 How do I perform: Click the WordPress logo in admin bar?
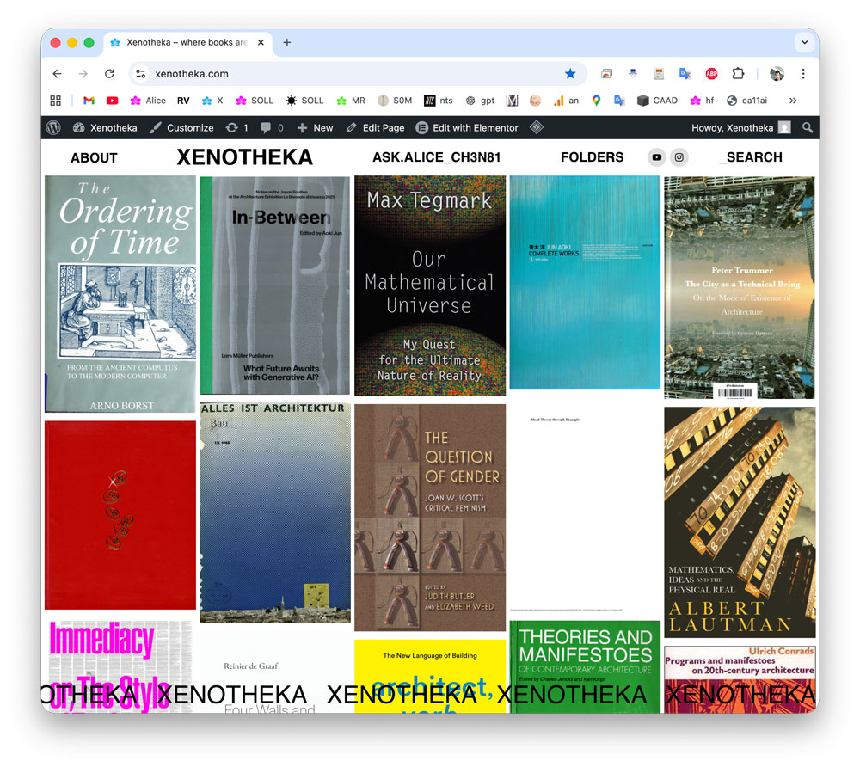pos(53,127)
